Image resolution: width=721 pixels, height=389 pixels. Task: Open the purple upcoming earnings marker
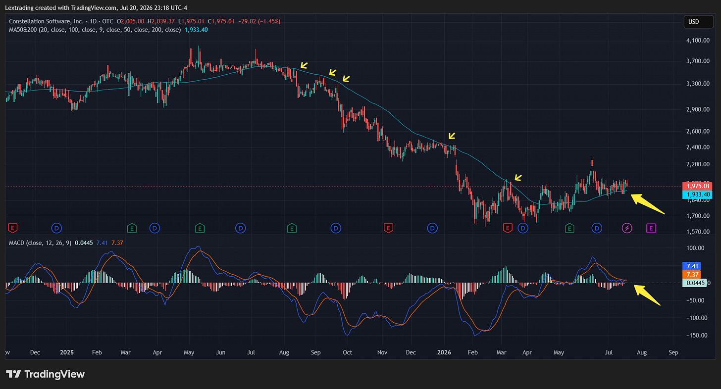(x=651, y=228)
